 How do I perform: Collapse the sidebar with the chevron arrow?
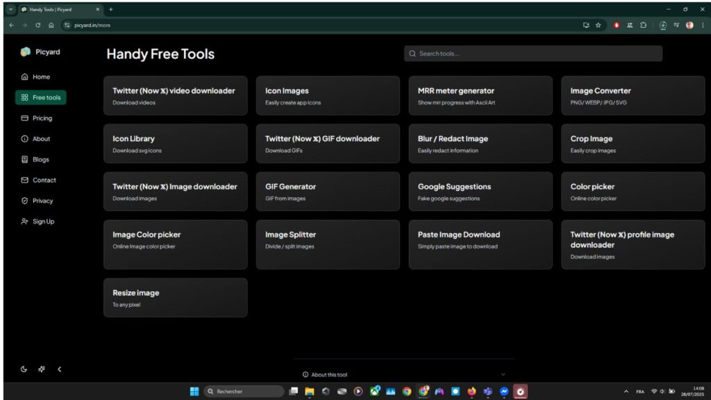[60, 369]
